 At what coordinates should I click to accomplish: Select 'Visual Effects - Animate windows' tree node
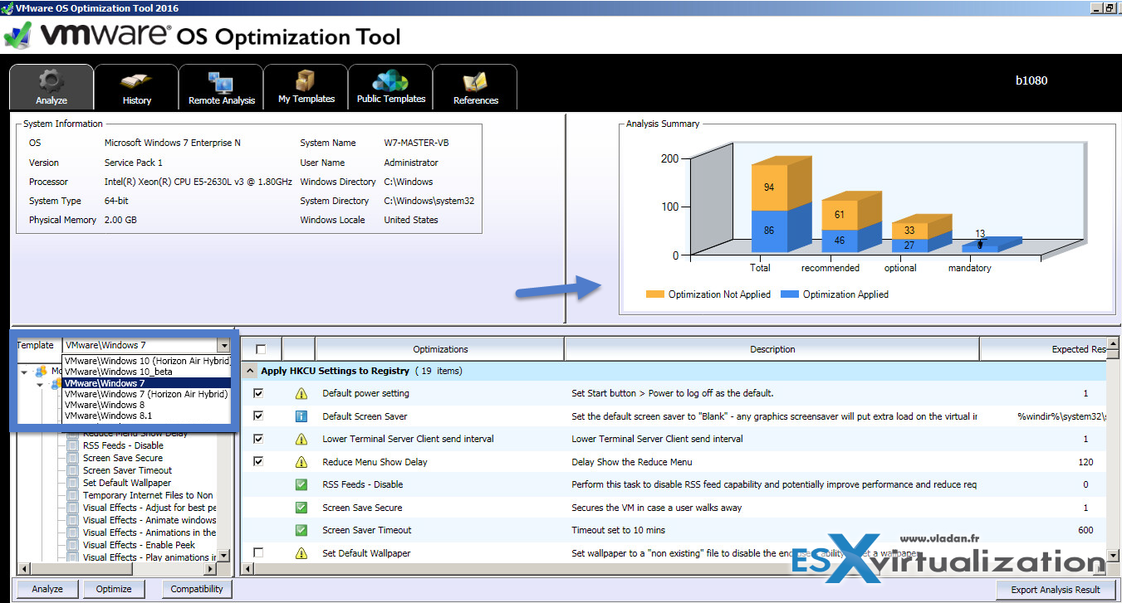149,520
